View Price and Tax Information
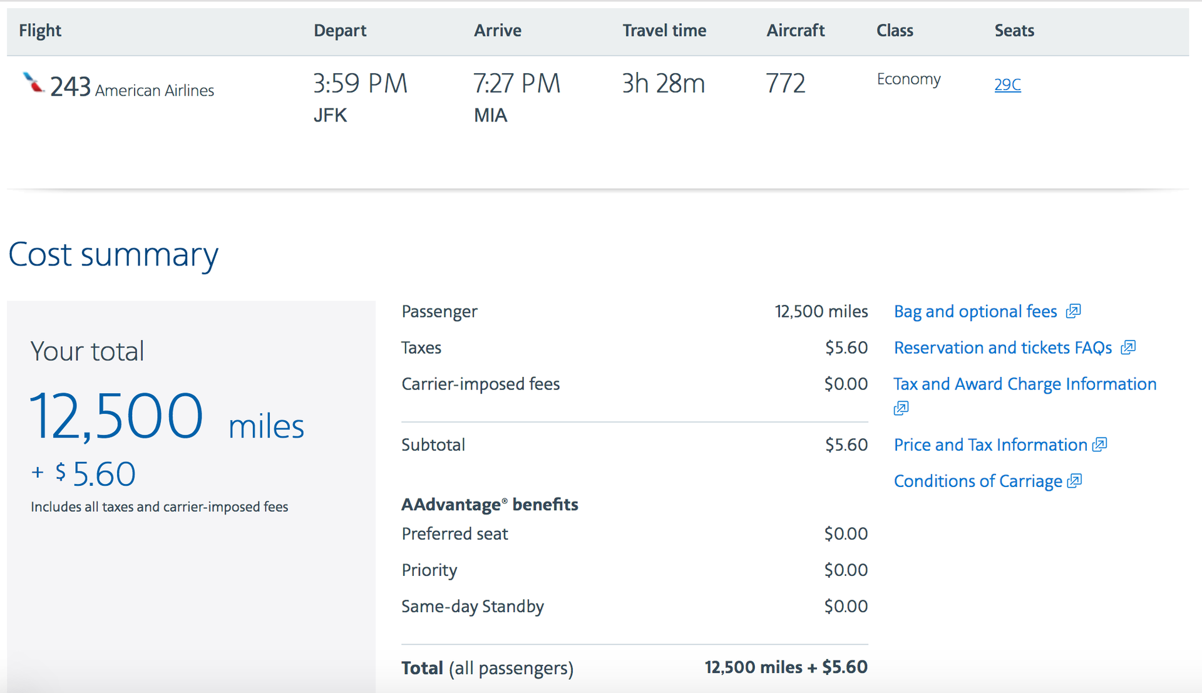The height and width of the screenshot is (693, 1202). [x=990, y=444]
